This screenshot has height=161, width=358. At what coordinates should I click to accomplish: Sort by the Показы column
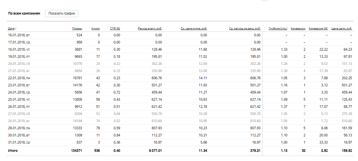[77, 29]
